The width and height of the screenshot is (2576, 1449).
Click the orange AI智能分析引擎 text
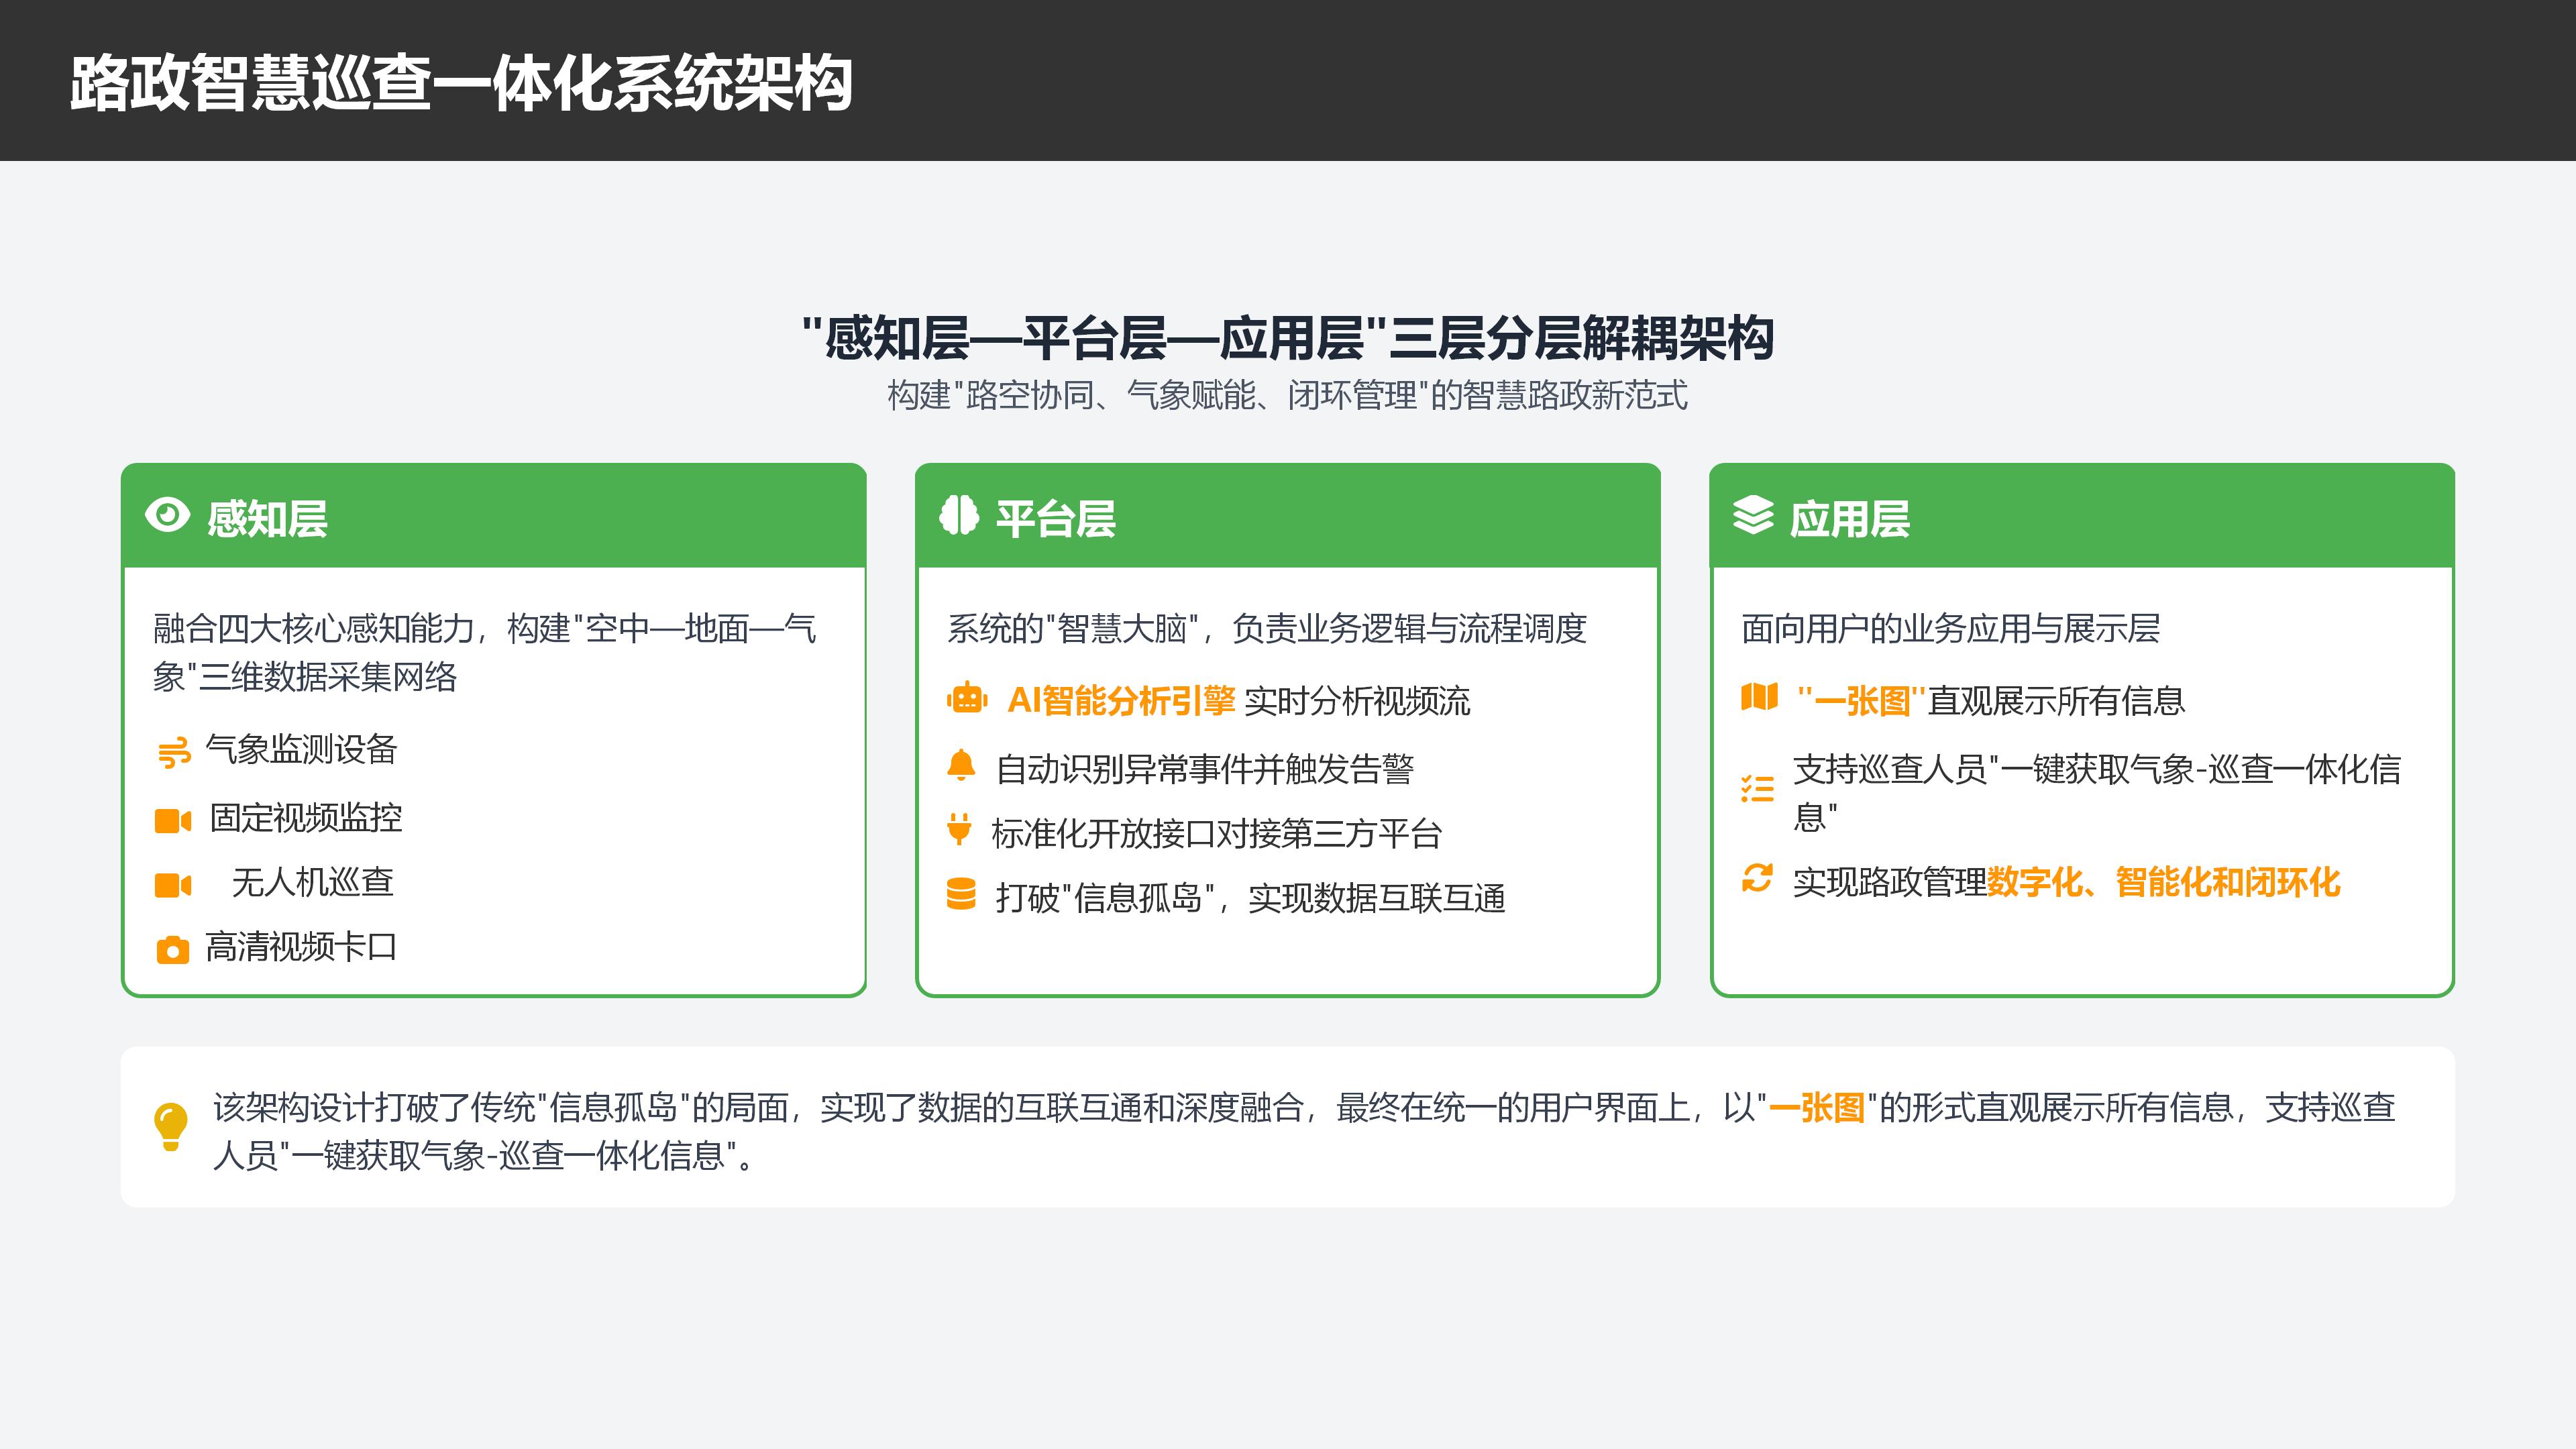click(1121, 701)
